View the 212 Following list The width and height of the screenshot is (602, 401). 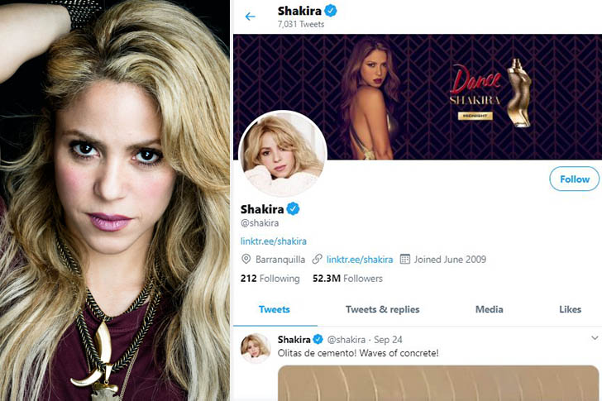(270, 278)
